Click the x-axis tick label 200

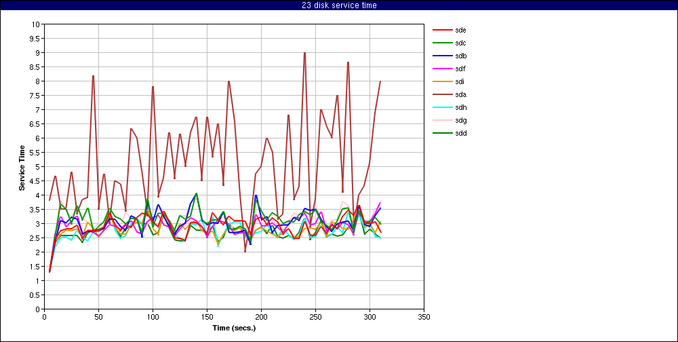tap(261, 316)
